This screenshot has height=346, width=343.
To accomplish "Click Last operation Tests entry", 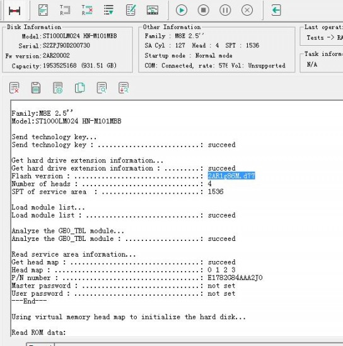I will [325, 38].
